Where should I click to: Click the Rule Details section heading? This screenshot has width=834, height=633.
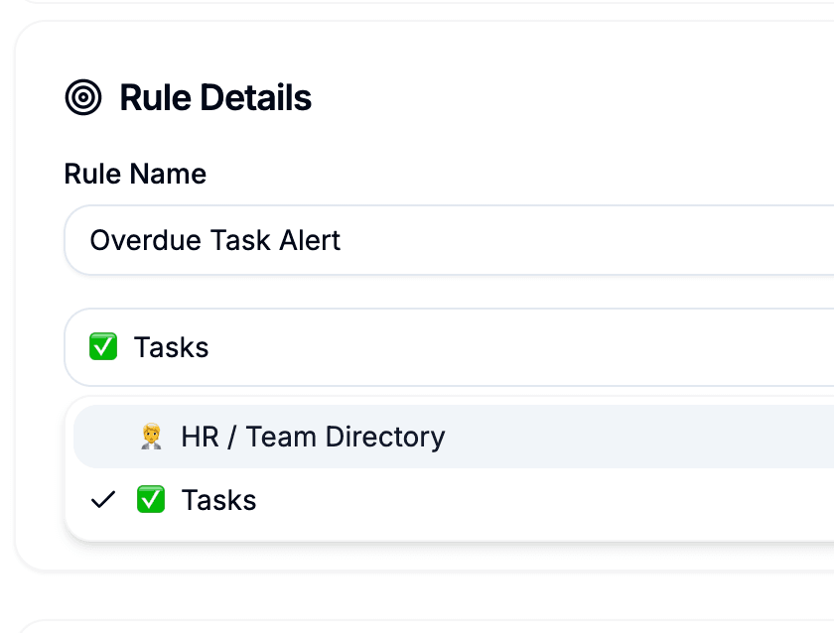pos(214,97)
